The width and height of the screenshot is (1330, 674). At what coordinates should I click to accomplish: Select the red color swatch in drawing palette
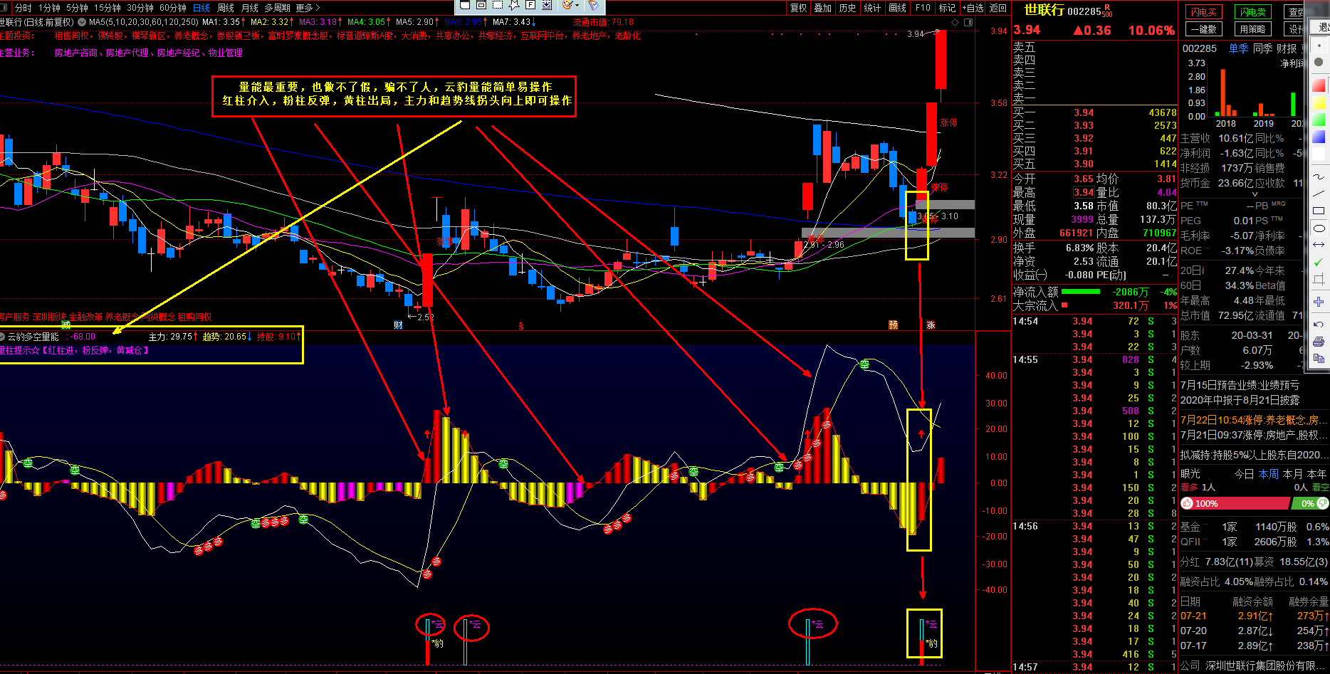[1319, 85]
